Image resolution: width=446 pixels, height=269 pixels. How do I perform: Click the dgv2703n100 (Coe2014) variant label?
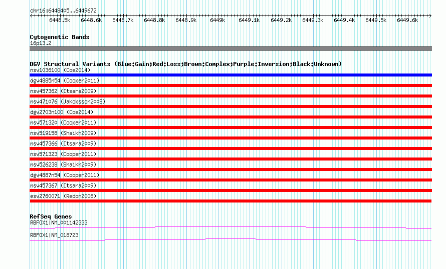(62, 112)
